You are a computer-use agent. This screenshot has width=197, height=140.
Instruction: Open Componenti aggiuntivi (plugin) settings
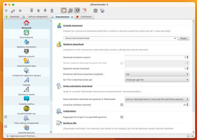point(26,72)
